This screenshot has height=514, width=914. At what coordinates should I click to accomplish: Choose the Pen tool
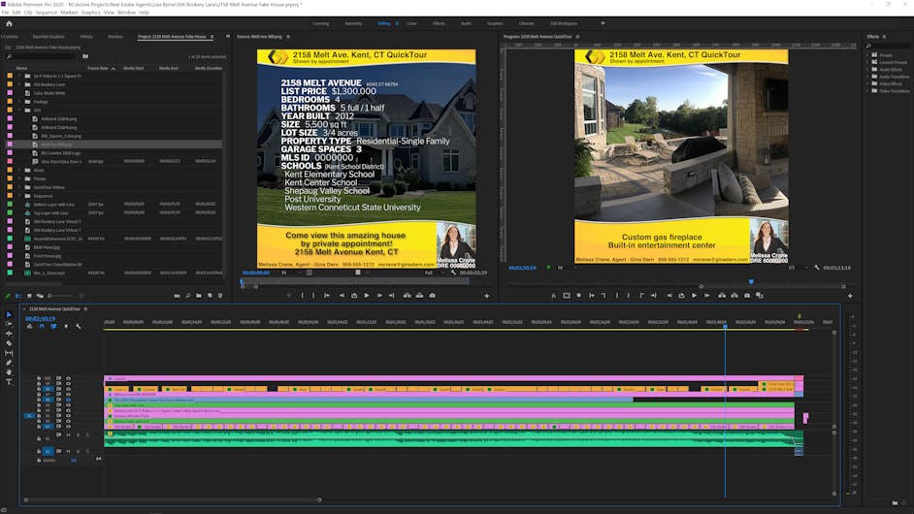9,363
